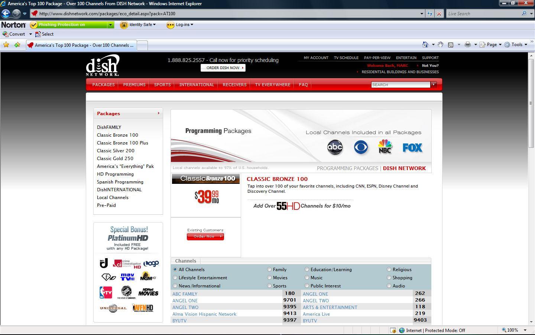Click the browser Forward arrow button
Screen dimensions: 535x335
pos(16,14)
